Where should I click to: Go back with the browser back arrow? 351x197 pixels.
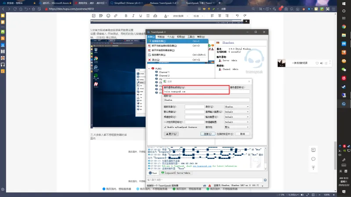3,9
